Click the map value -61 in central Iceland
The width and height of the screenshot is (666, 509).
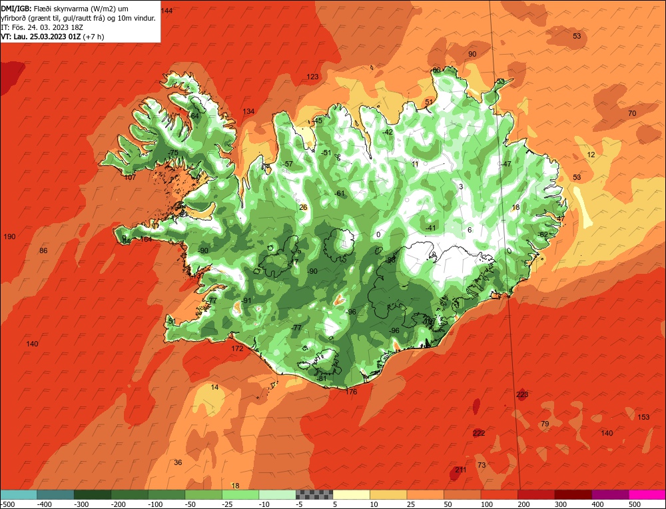[340, 194]
